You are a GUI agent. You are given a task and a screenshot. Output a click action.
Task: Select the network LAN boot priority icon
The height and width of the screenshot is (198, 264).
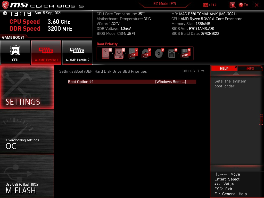pyautogui.click(x=172, y=53)
